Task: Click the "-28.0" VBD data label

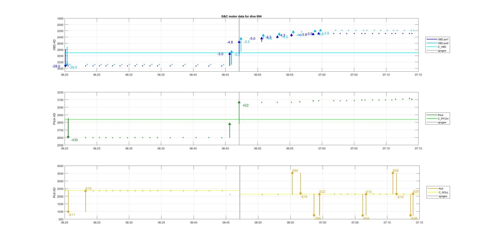Action: coord(56,66)
